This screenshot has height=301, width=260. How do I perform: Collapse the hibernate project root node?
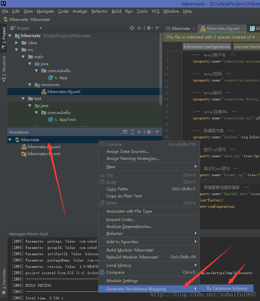10,36
